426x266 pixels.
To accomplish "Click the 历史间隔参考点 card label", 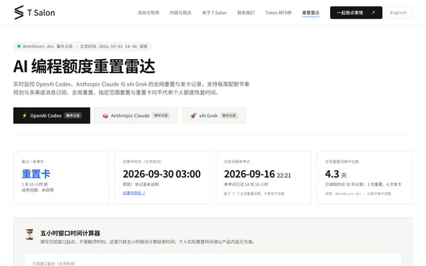I will tap(237, 162).
